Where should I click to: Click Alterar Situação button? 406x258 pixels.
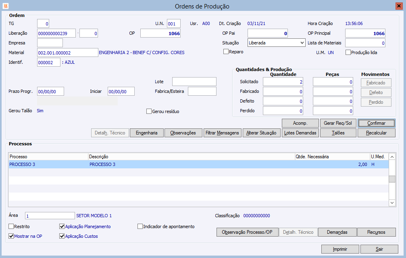(261, 133)
